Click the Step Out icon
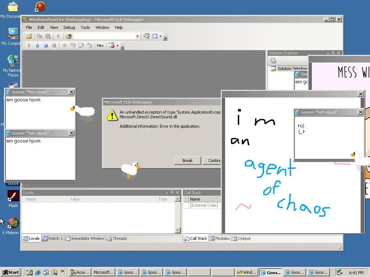 tap(90, 45)
